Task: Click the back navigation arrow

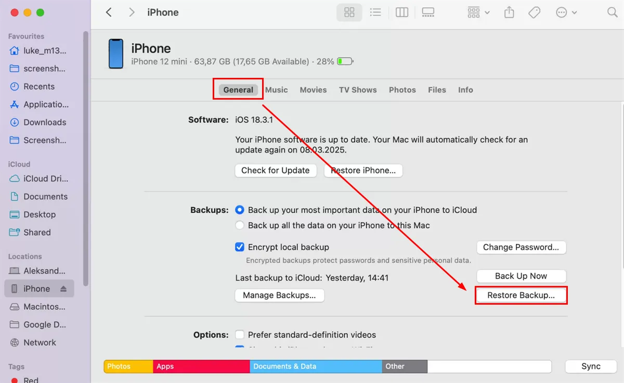Action: coord(109,12)
